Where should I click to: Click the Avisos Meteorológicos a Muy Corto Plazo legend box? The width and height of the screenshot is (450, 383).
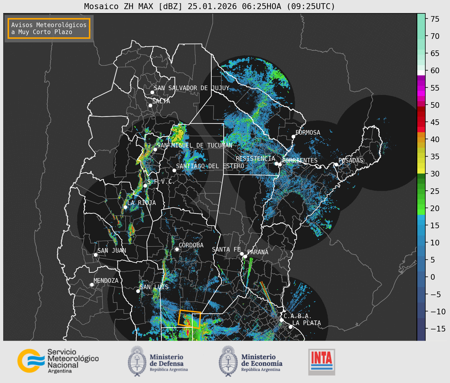point(49,28)
